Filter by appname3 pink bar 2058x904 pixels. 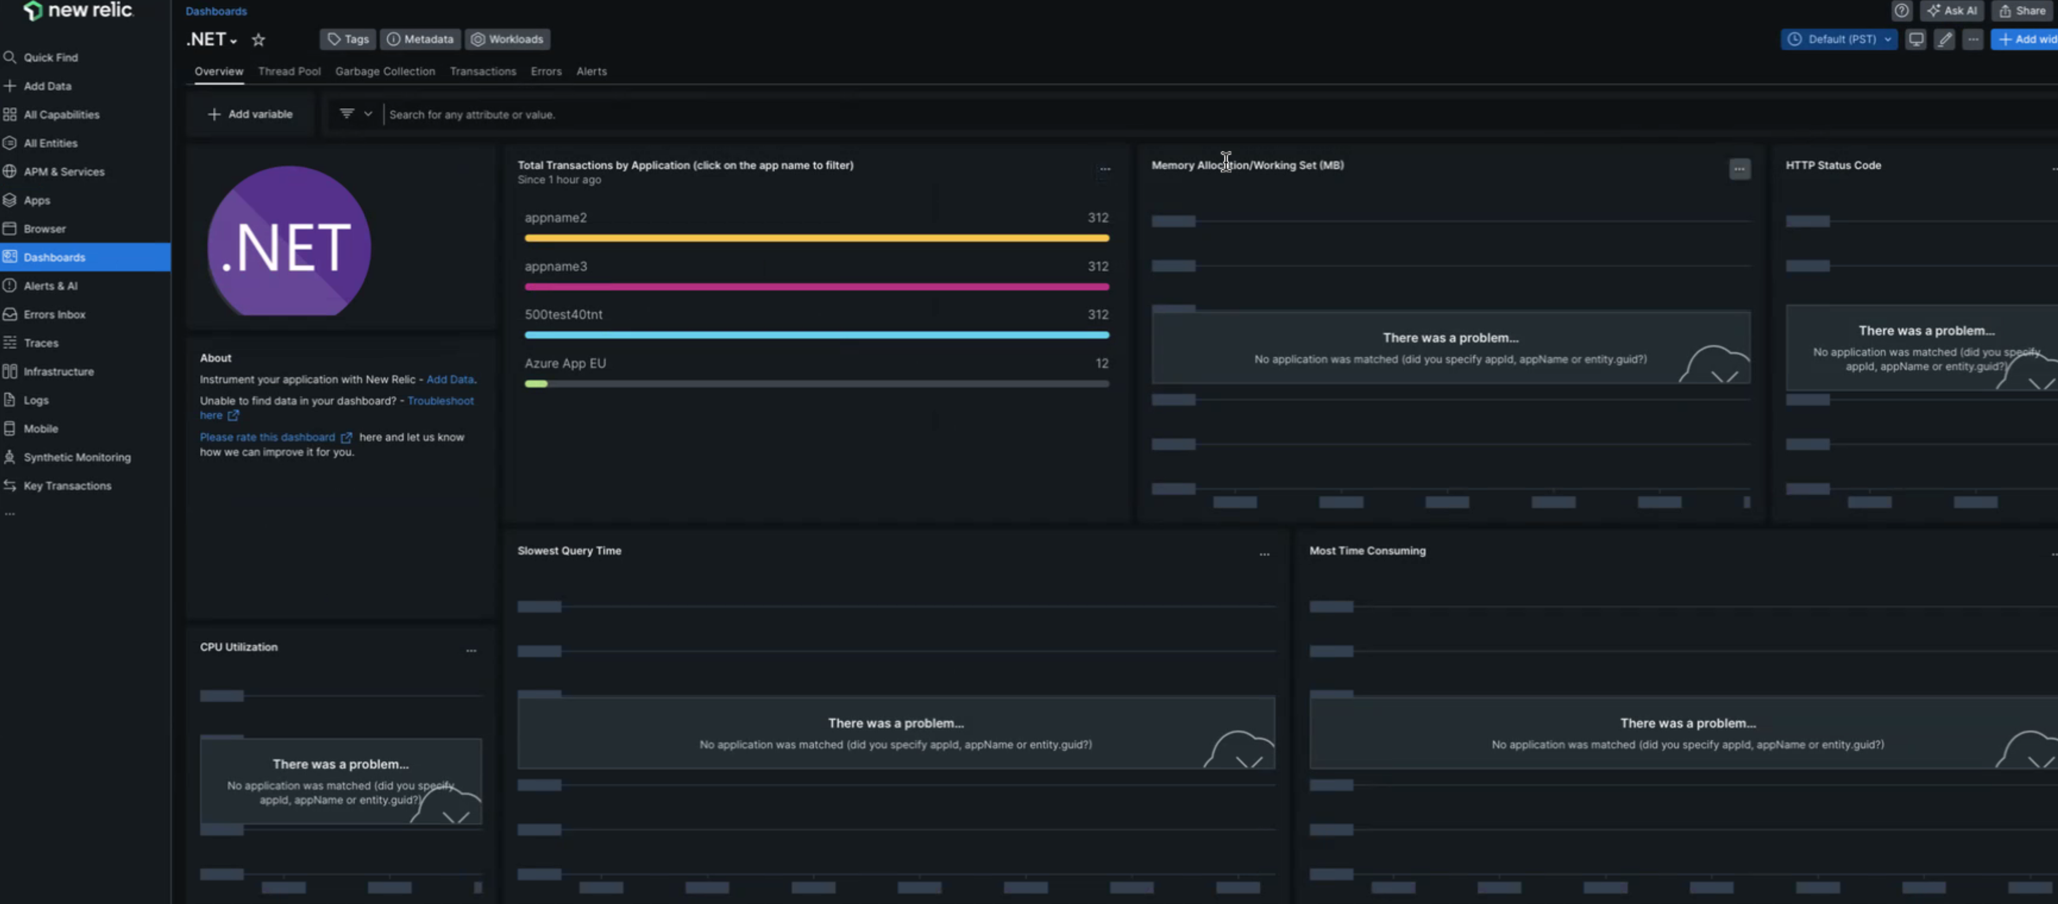pyautogui.click(x=817, y=287)
